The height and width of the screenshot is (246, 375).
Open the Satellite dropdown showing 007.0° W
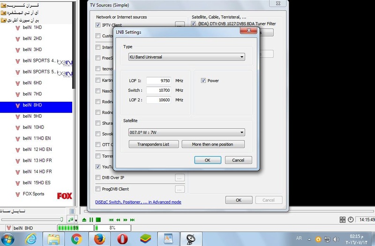tap(187, 132)
